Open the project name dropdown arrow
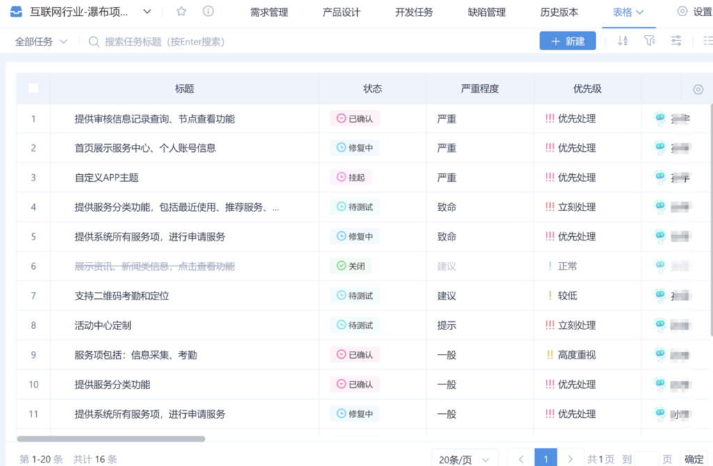Viewport: 713px width, 466px height. pyautogui.click(x=147, y=12)
